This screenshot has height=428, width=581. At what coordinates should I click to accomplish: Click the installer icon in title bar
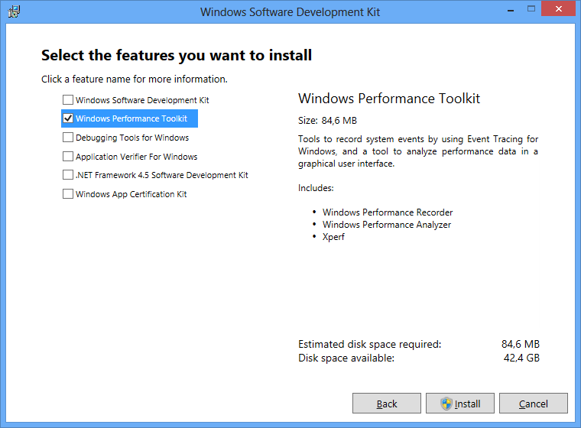pos(14,11)
